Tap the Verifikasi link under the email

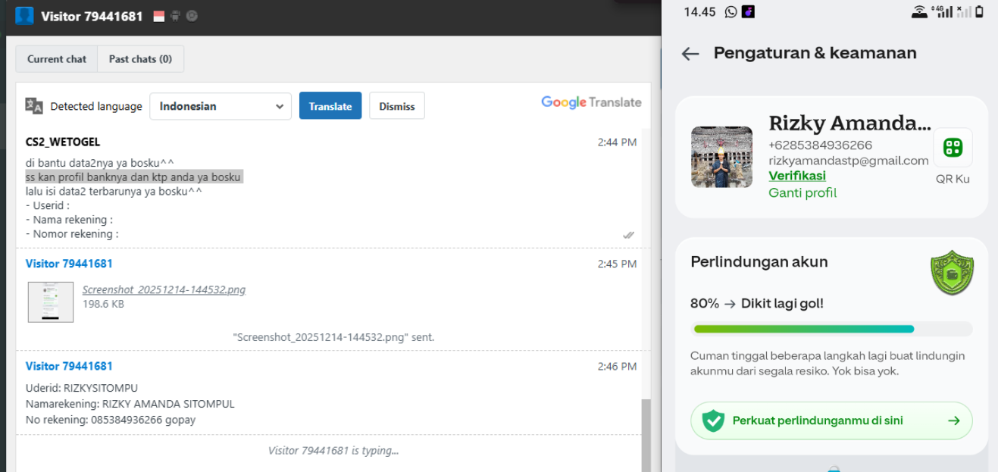(x=797, y=176)
